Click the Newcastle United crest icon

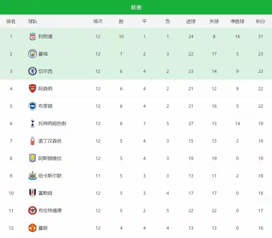32,176
